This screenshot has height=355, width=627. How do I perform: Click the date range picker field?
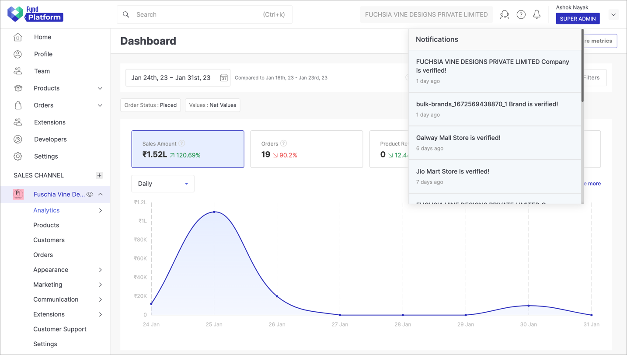pyautogui.click(x=178, y=78)
